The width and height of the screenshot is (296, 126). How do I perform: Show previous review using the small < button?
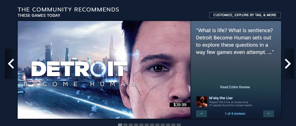tap(202, 114)
